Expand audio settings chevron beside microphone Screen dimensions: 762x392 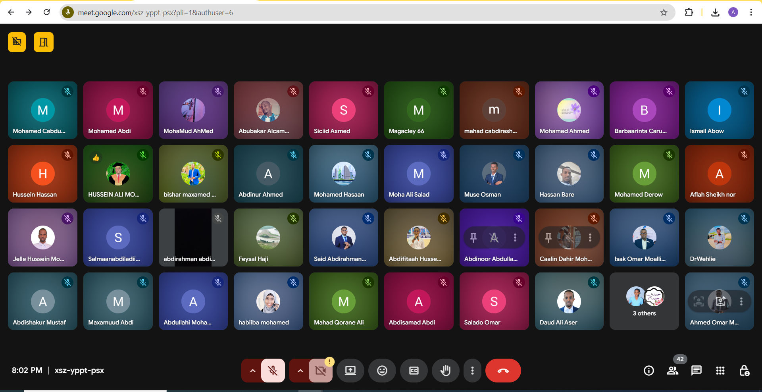tap(252, 371)
